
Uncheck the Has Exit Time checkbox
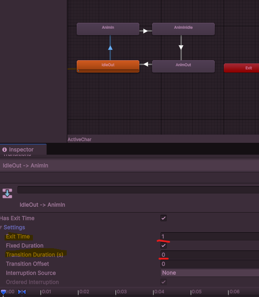(164, 218)
